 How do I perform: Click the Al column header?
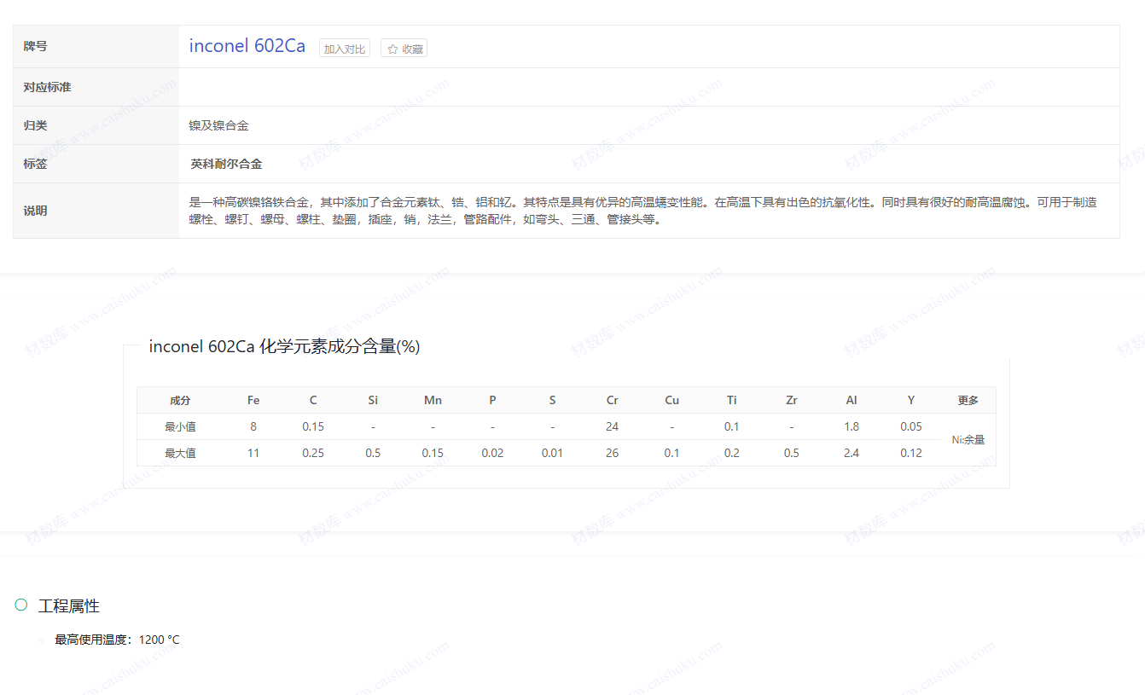coord(851,400)
